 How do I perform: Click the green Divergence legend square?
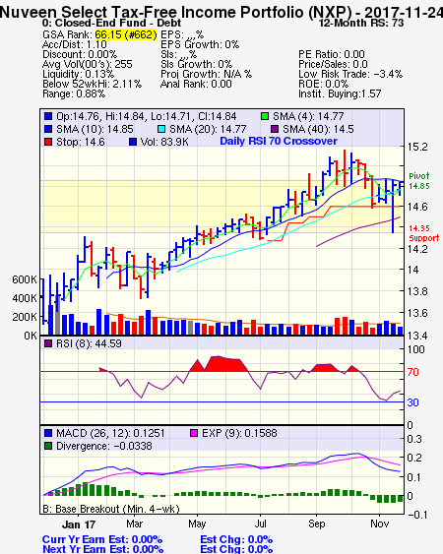click(x=48, y=446)
